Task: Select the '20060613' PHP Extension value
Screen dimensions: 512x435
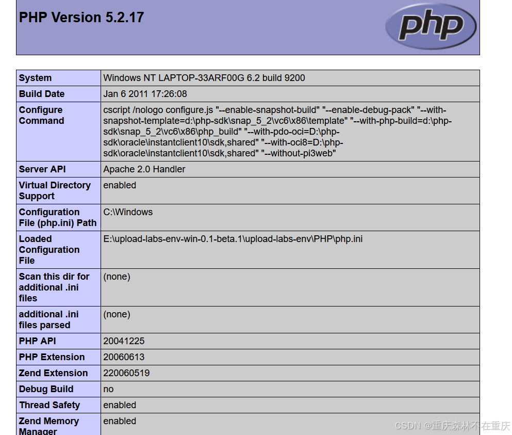Action: click(x=124, y=357)
